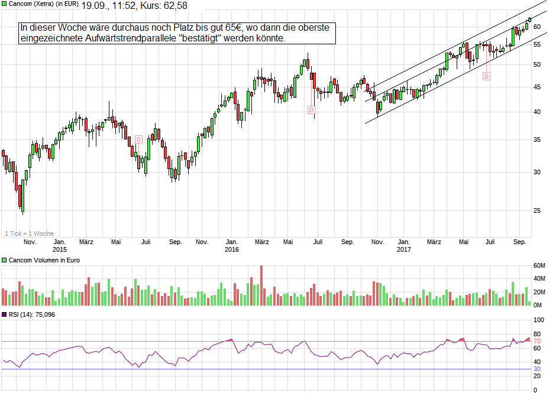Click the annotation box starting 'In dieser Woche'
The height and width of the screenshot is (396, 556).
pos(177,33)
